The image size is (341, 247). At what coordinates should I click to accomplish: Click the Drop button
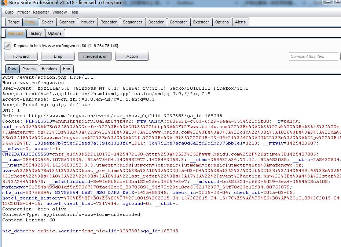pos(58,56)
